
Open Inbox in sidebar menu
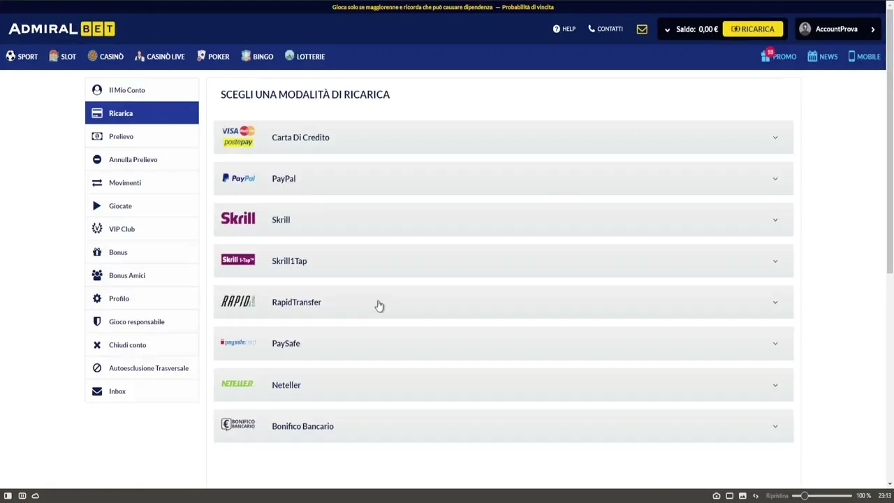tap(142, 391)
